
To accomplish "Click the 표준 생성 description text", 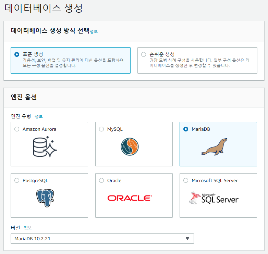I will tap(73, 63).
